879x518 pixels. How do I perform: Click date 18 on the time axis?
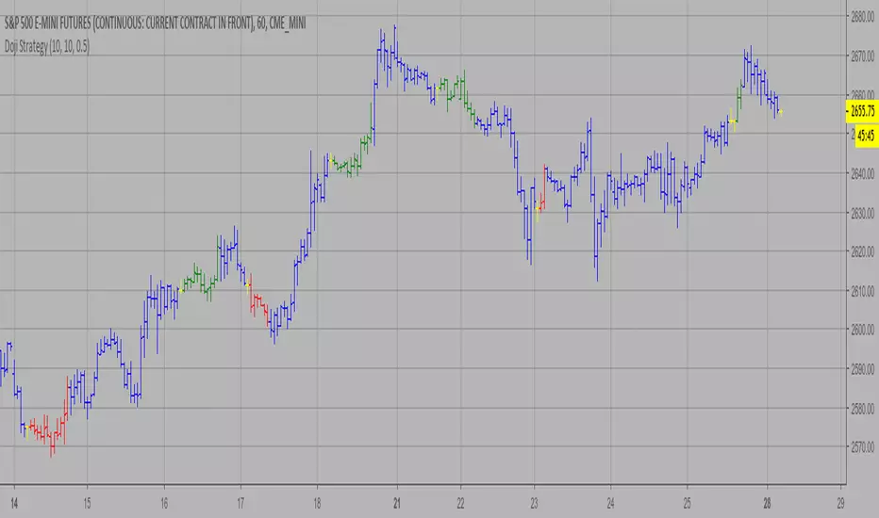[x=317, y=504]
